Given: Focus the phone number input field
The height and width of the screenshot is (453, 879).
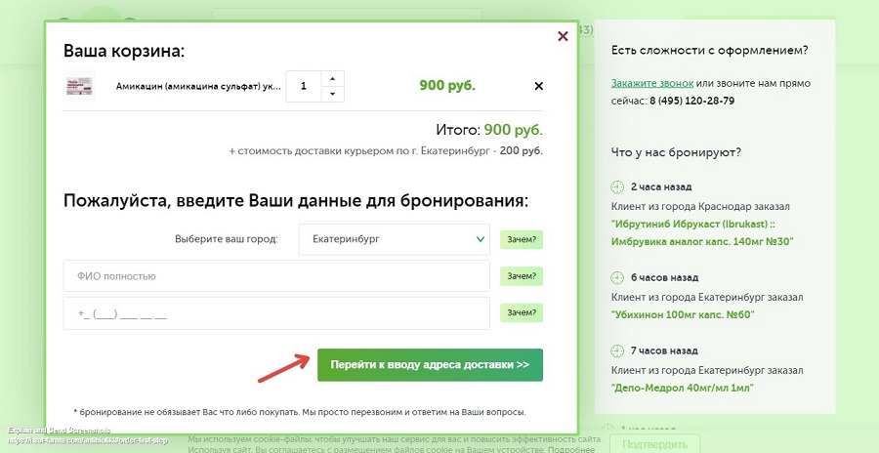Looking at the screenshot, I should pos(276,312).
